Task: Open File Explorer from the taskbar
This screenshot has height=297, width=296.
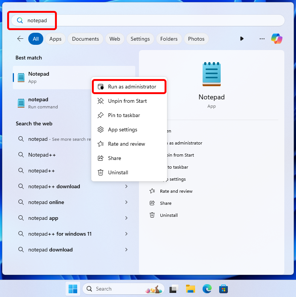Action: pos(191,289)
